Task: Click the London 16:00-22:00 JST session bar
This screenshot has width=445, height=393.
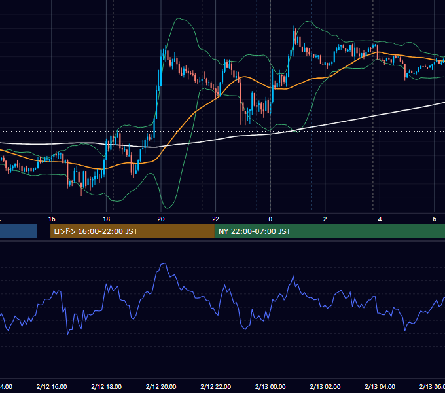Action: (132, 231)
